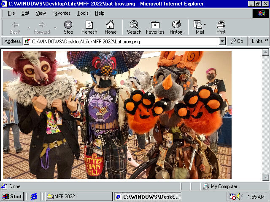Open the Tools menu

tap(83, 13)
